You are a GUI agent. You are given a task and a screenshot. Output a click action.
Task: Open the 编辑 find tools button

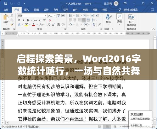click(119, 19)
